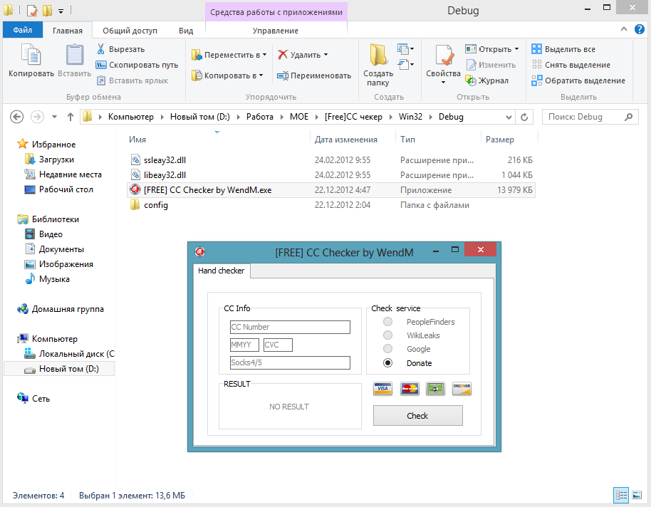Screen dimensions: 651x507
Task: Open the Delete (Удалить) dropdown arrow
Action: [x=325, y=55]
